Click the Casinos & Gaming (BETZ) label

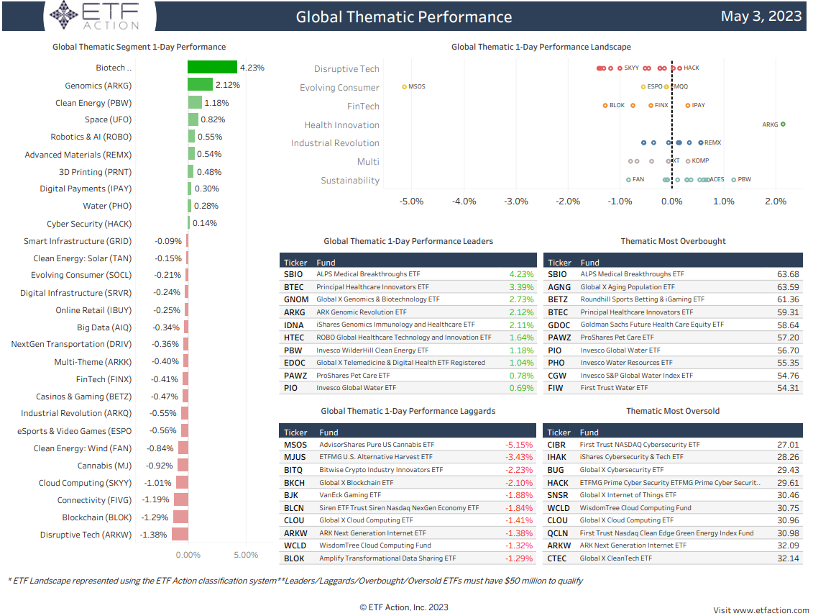[x=83, y=397]
